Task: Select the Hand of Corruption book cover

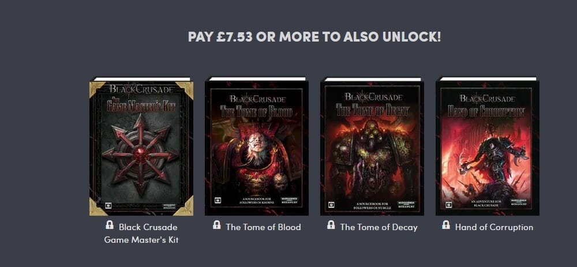Action: pos(487,146)
